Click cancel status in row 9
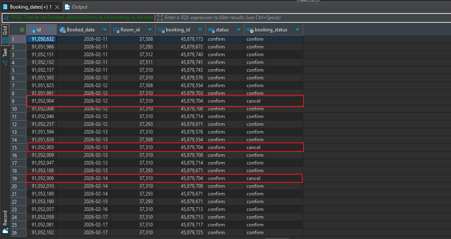This screenshot has width=451, height=239. [x=273, y=101]
